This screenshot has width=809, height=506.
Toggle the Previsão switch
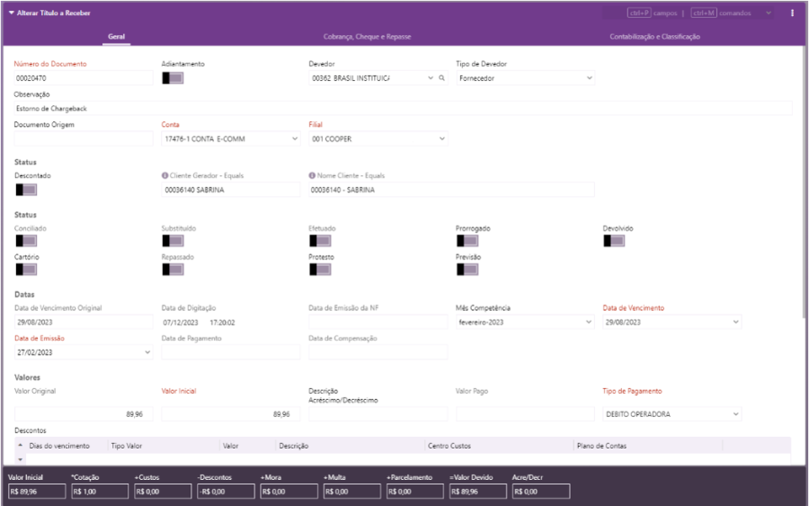tap(467, 270)
